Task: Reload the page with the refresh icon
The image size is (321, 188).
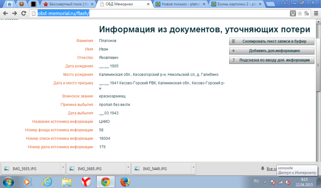Action: [24, 13]
